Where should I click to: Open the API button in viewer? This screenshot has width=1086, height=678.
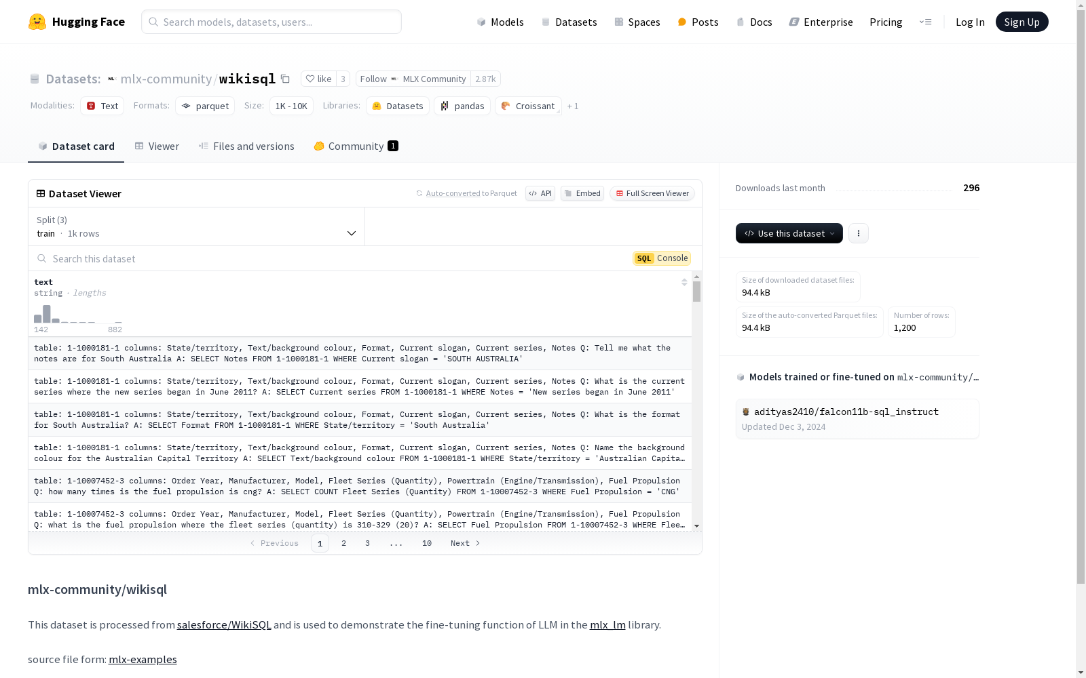click(540, 193)
